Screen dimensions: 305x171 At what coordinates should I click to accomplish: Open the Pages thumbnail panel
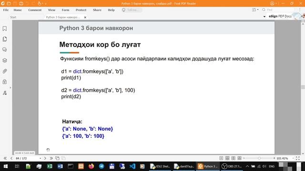tap(5, 39)
